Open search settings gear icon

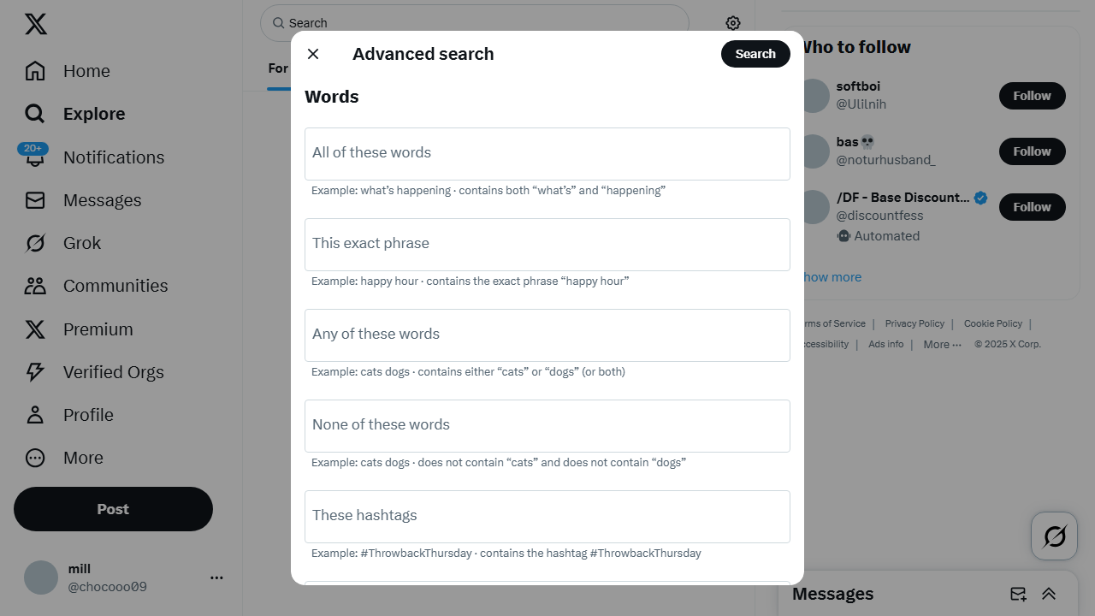tap(733, 23)
